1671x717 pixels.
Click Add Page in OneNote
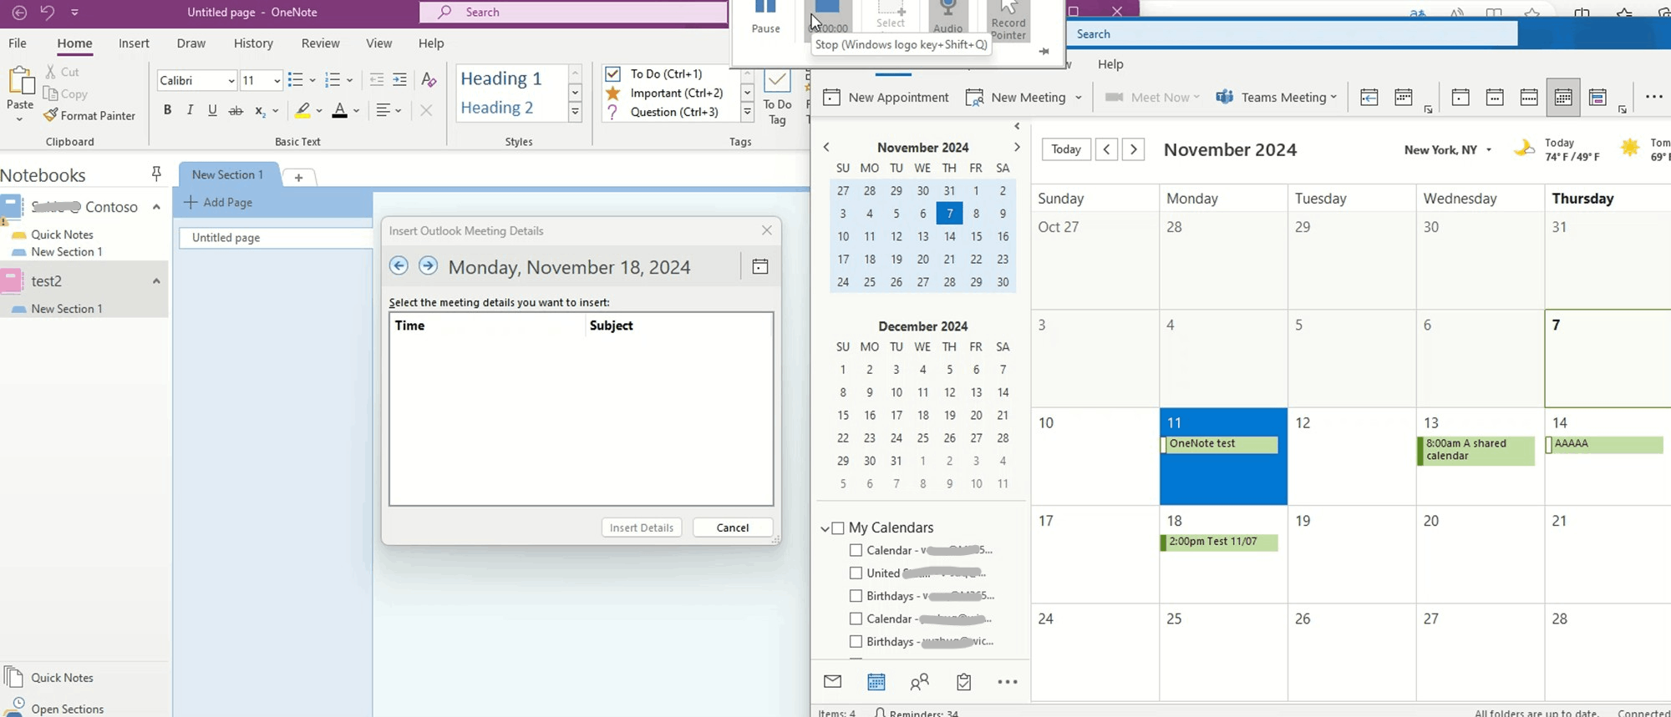218,202
